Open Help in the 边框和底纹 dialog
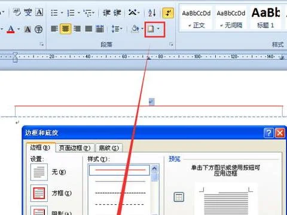 click(268, 133)
